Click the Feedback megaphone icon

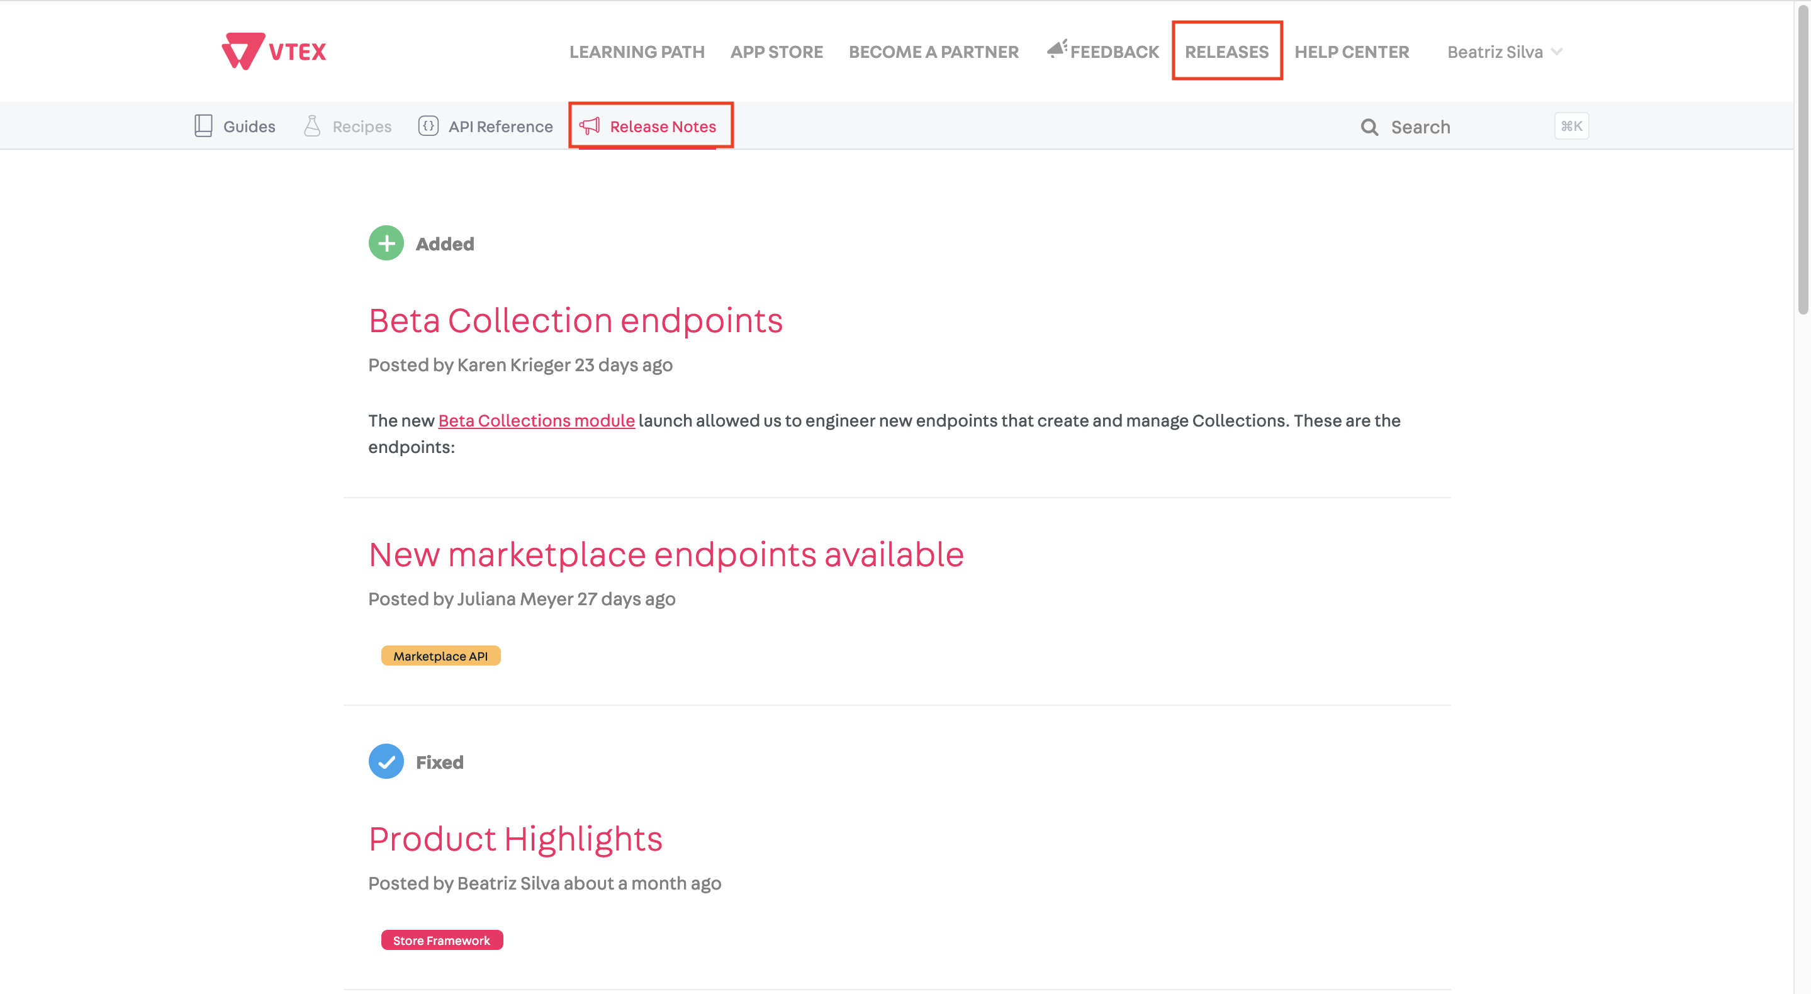(x=1057, y=49)
